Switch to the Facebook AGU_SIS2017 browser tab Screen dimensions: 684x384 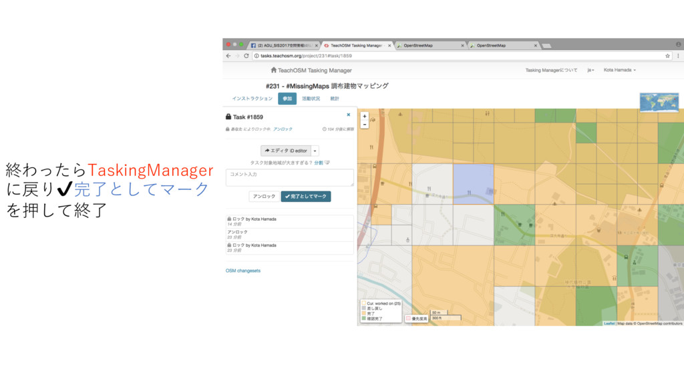[x=284, y=45]
